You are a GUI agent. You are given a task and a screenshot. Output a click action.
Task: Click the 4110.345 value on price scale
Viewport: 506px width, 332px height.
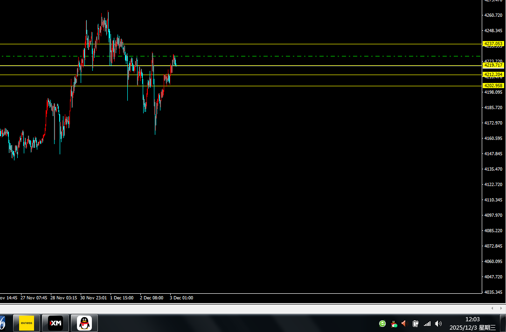point(493,200)
